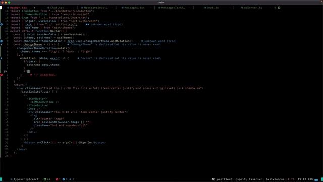Click the "'changeTheme' is declared" hint text
Viewport: 323px width, 182px height.
(116, 44)
